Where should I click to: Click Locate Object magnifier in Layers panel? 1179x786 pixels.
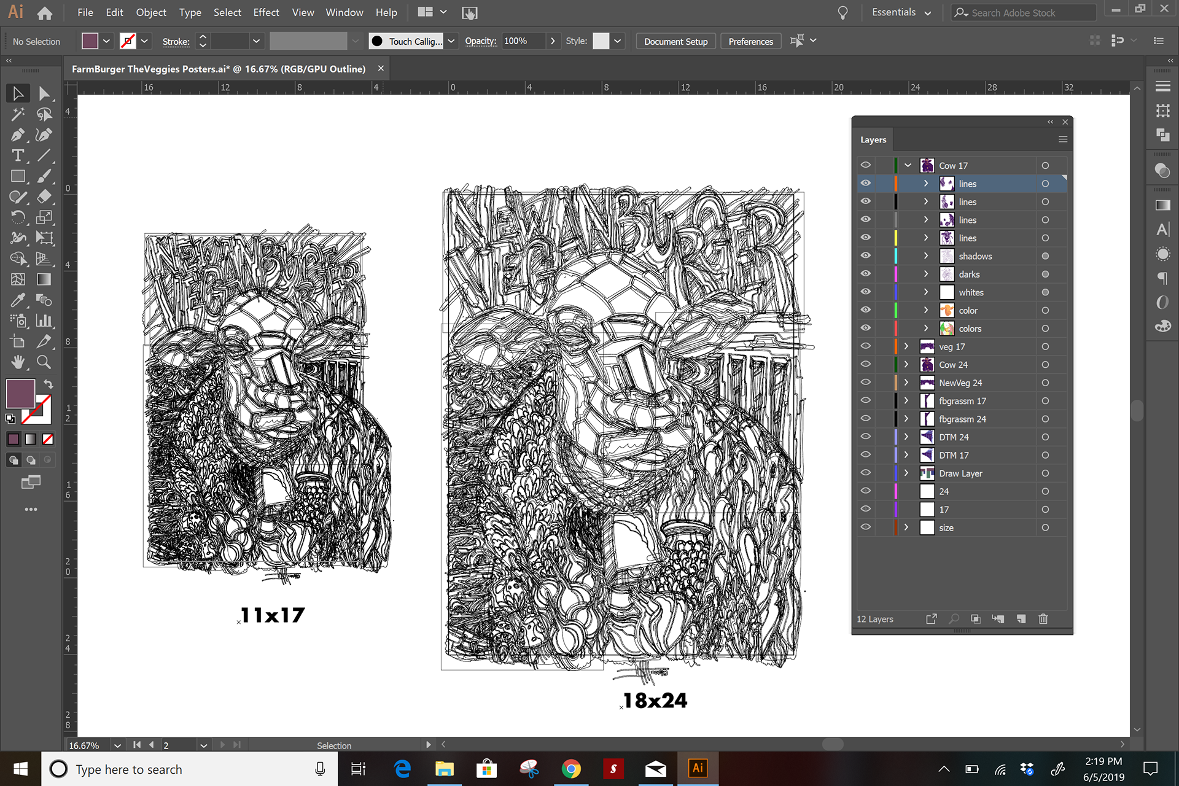954,619
